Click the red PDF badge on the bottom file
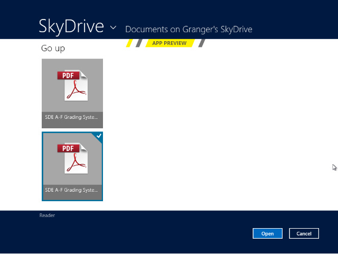This screenshot has height=254, width=338. tap(68, 148)
